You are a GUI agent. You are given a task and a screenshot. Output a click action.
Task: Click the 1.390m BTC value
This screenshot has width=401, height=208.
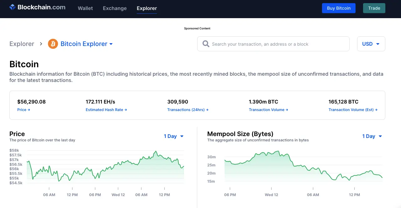pyautogui.click(x=263, y=102)
